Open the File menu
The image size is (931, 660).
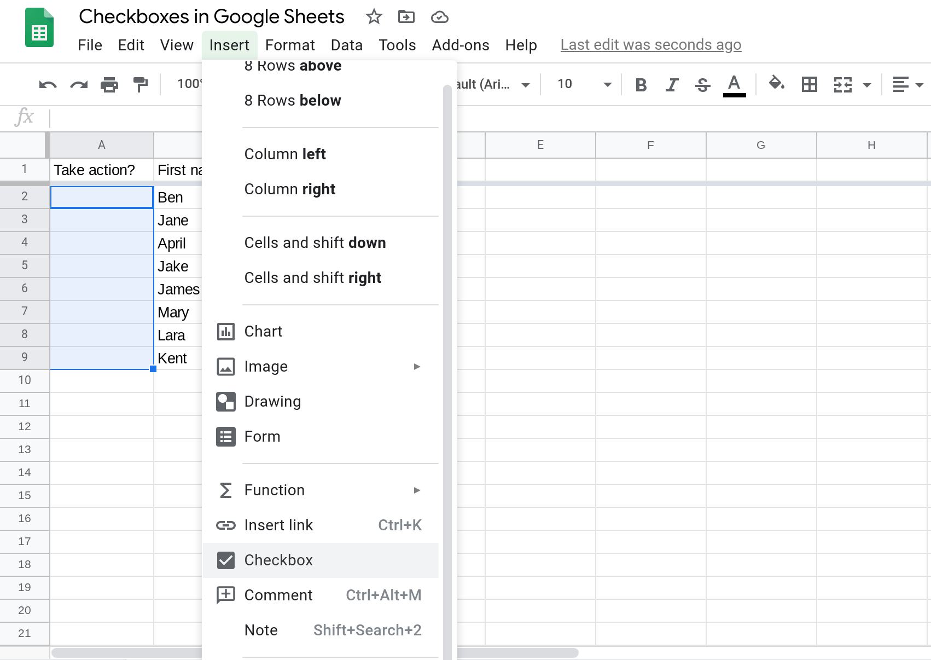point(90,45)
